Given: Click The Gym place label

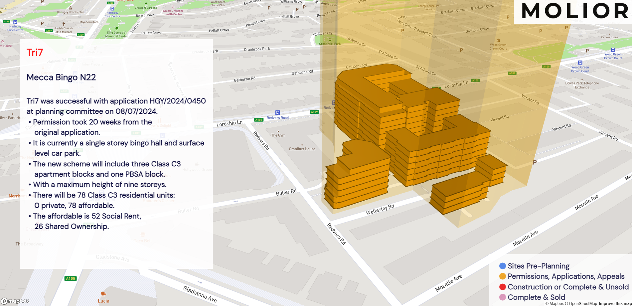Looking at the screenshot, I should [x=278, y=135].
